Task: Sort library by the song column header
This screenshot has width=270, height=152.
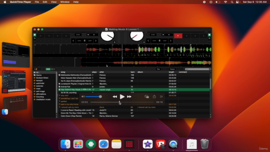Action: (63, 72)
